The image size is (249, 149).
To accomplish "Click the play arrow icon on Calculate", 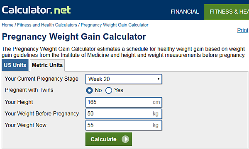I will pos(125,139).
